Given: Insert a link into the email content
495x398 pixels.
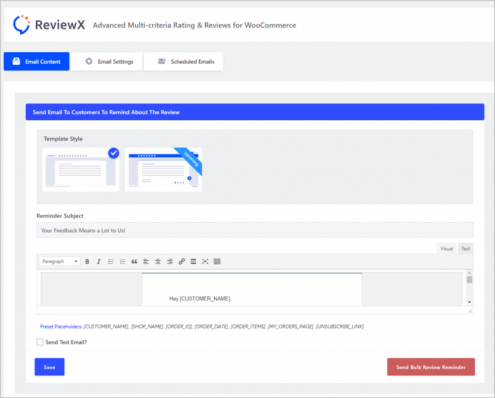Looking at the screenshot, I should point(181,261).
